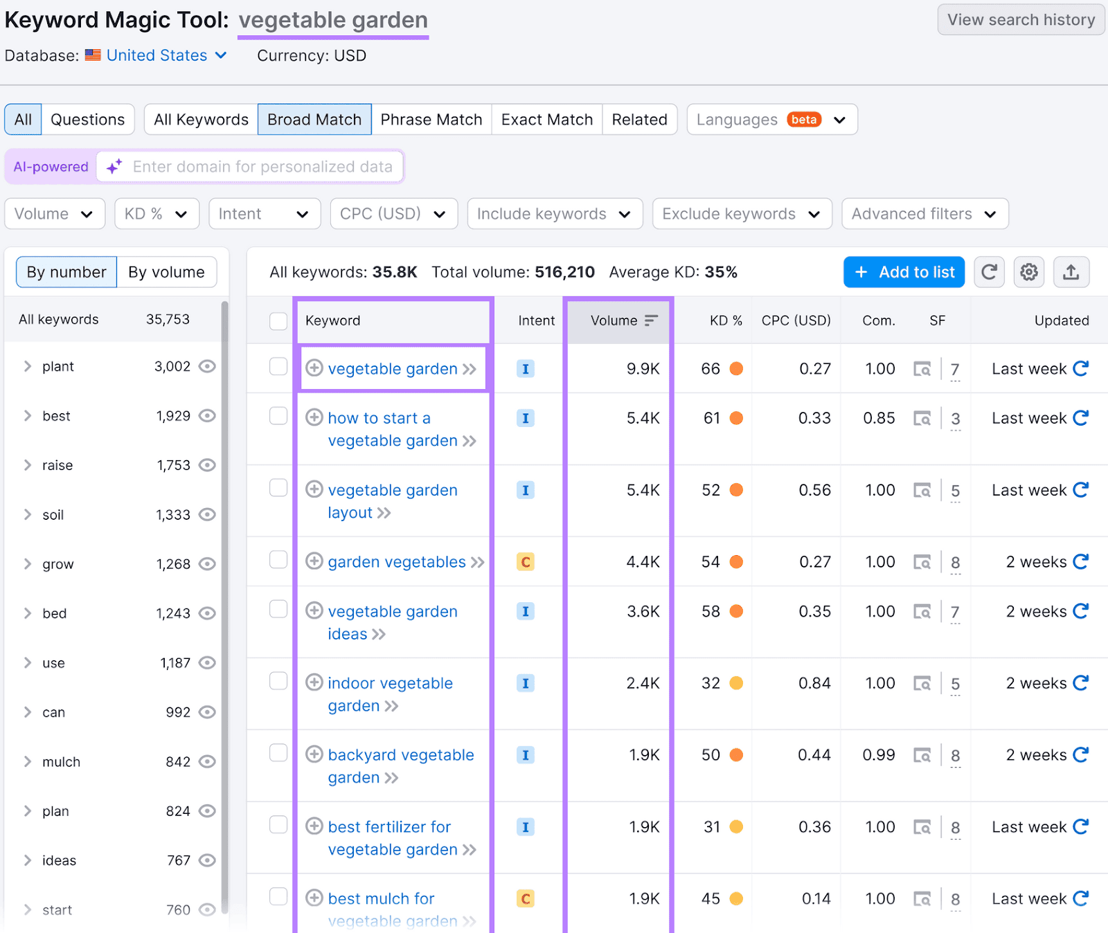
Task: Open View search history
Action: pos(1020,19)
